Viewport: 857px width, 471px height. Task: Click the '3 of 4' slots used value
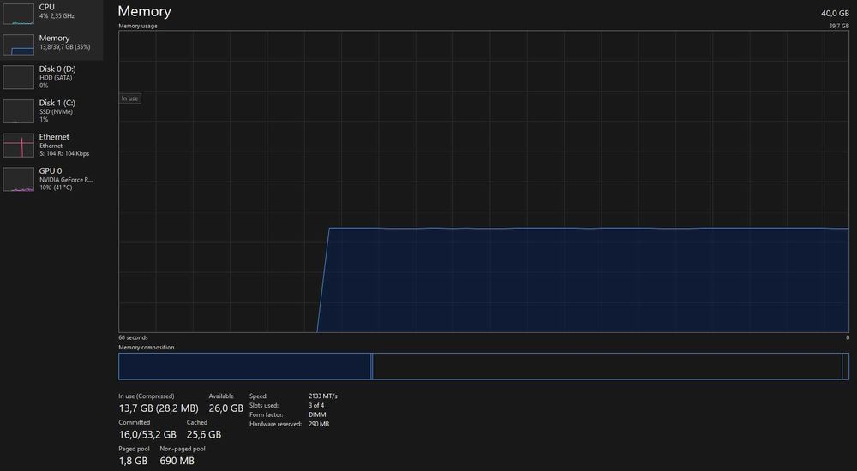point(316,405)
